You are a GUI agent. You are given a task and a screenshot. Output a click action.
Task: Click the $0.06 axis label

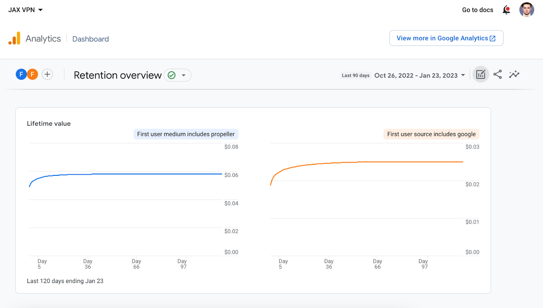pyautogui.click(x=231, y=175)
